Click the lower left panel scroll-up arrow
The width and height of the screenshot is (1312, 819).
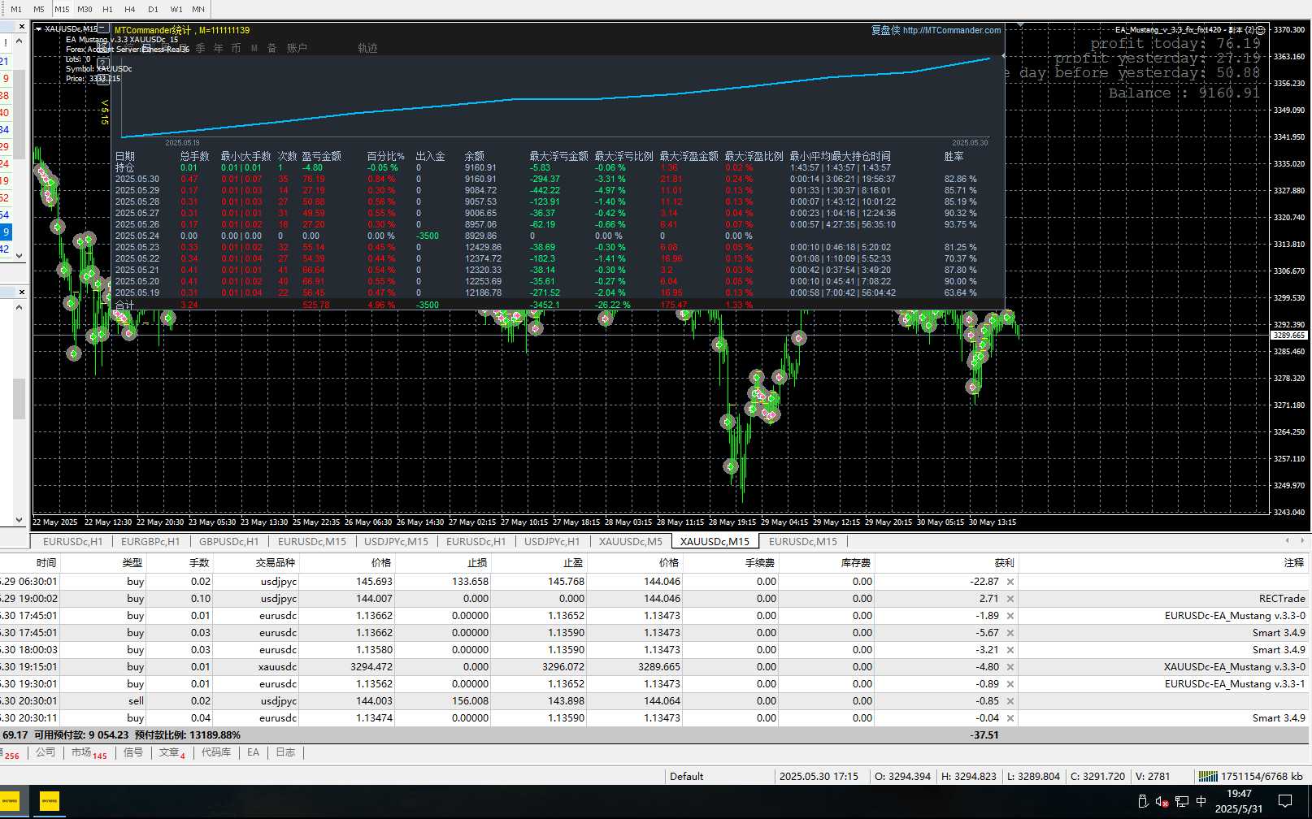tap(19, 307)
